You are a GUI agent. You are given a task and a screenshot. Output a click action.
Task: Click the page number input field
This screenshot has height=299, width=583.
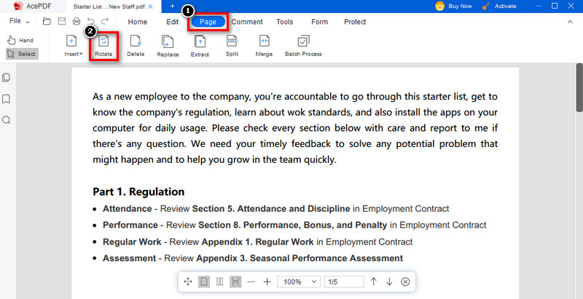pos(343,282)
